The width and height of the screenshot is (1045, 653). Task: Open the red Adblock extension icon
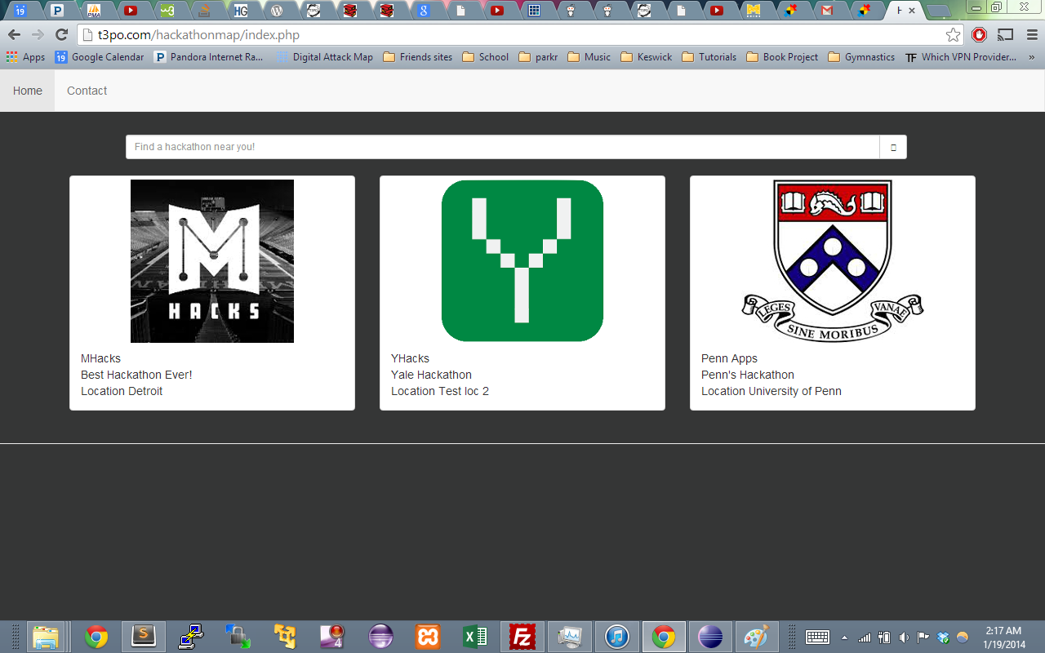pyautogui.click(x=980, y=35)
